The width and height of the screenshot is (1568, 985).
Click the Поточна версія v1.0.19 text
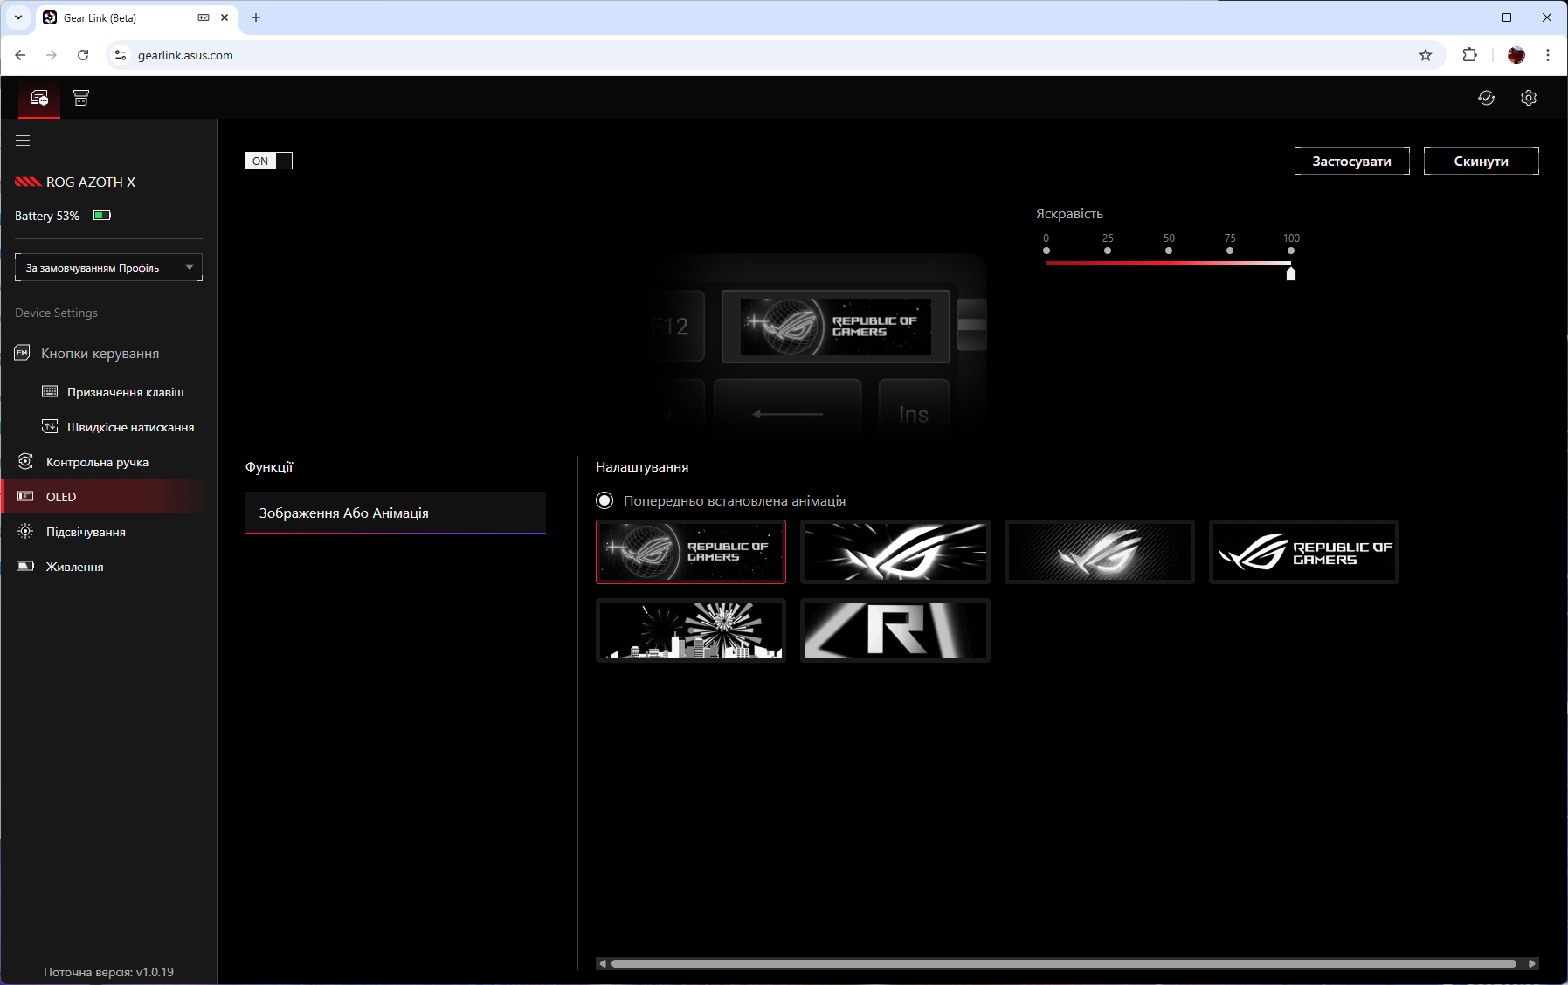tap(108, 972)
